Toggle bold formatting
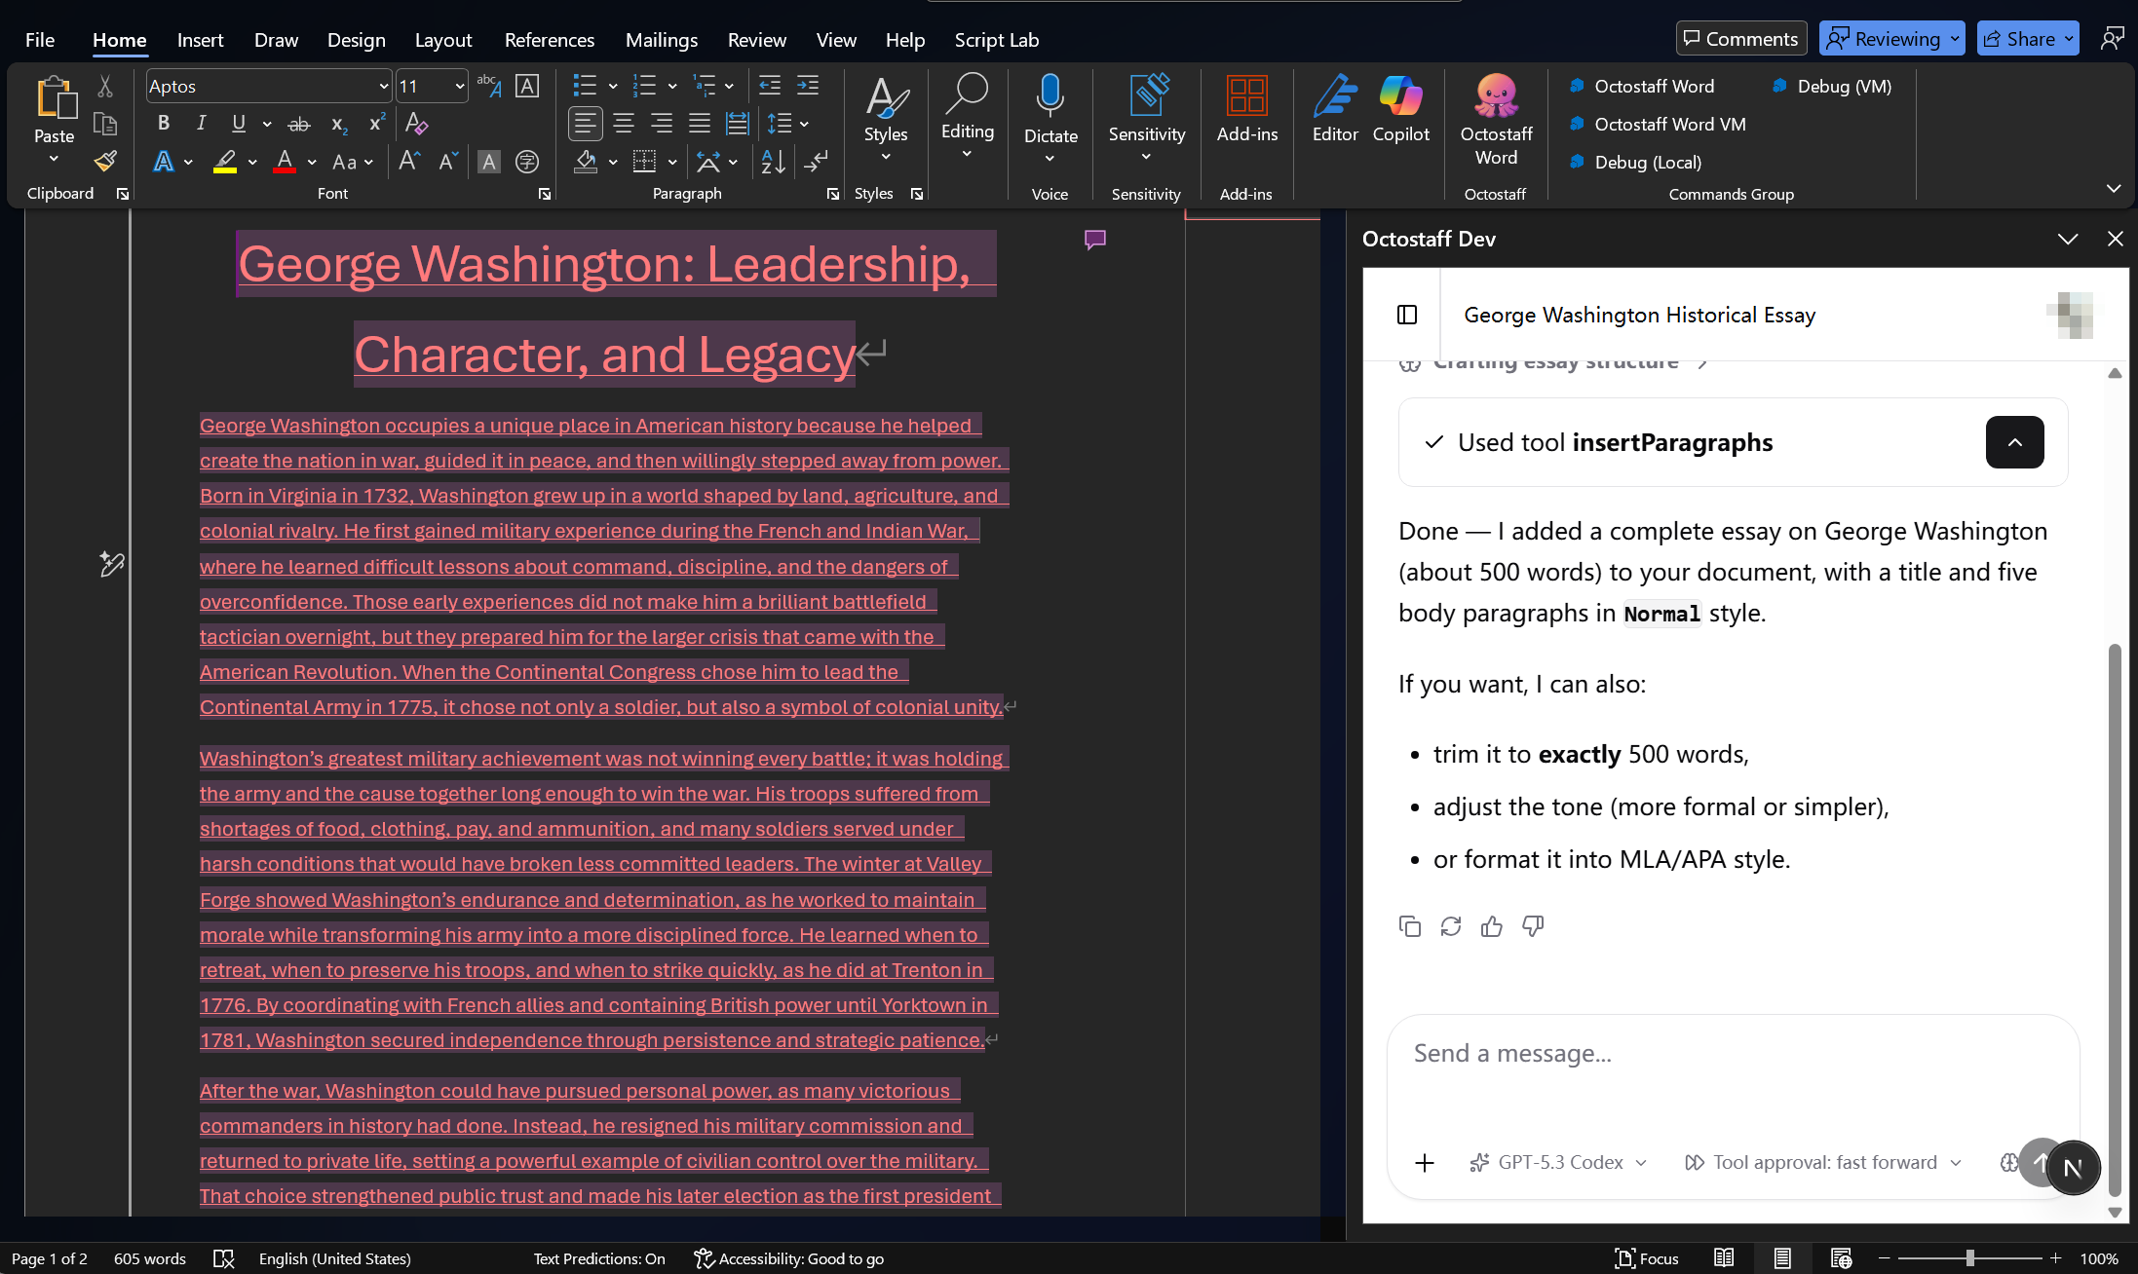Screen dimensions: 2138x1274 pyautogui.click(x=163, y=123)
